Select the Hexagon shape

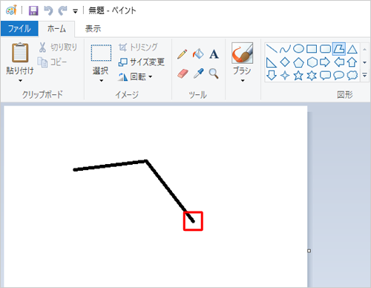point(312,62)
